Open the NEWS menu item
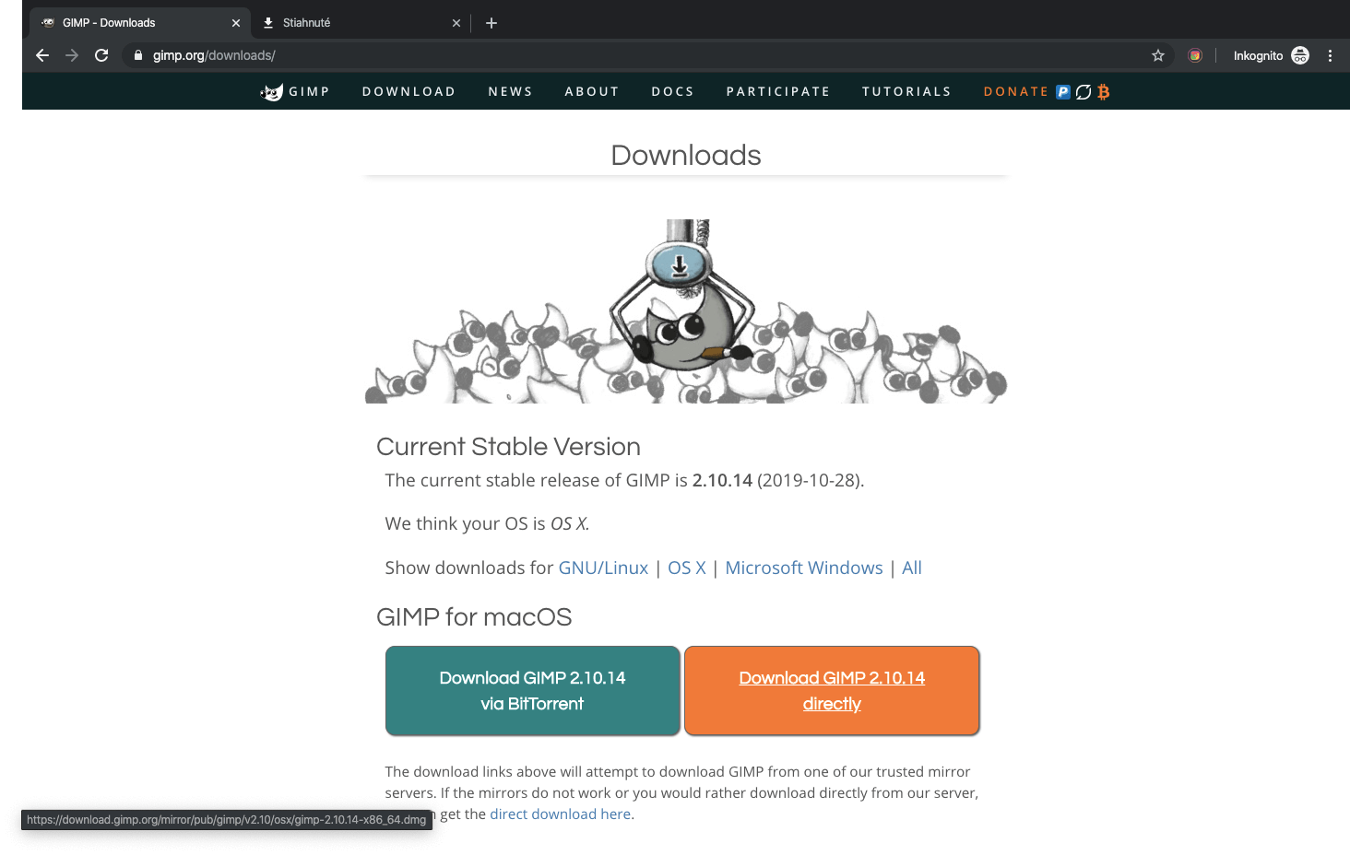1350x855 pixels. point(511,91)
